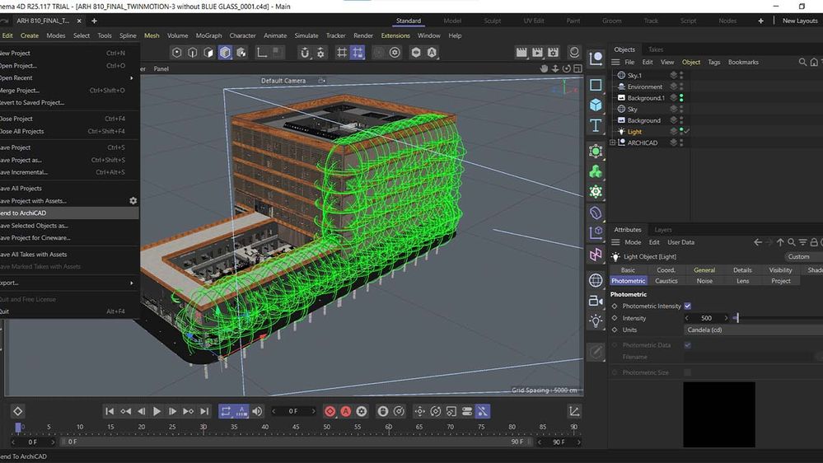The width and height of the screenshot is (823, 463).
Task: Choose Send to ArchiCAD menu entry
Action: (x=69, y=213)
